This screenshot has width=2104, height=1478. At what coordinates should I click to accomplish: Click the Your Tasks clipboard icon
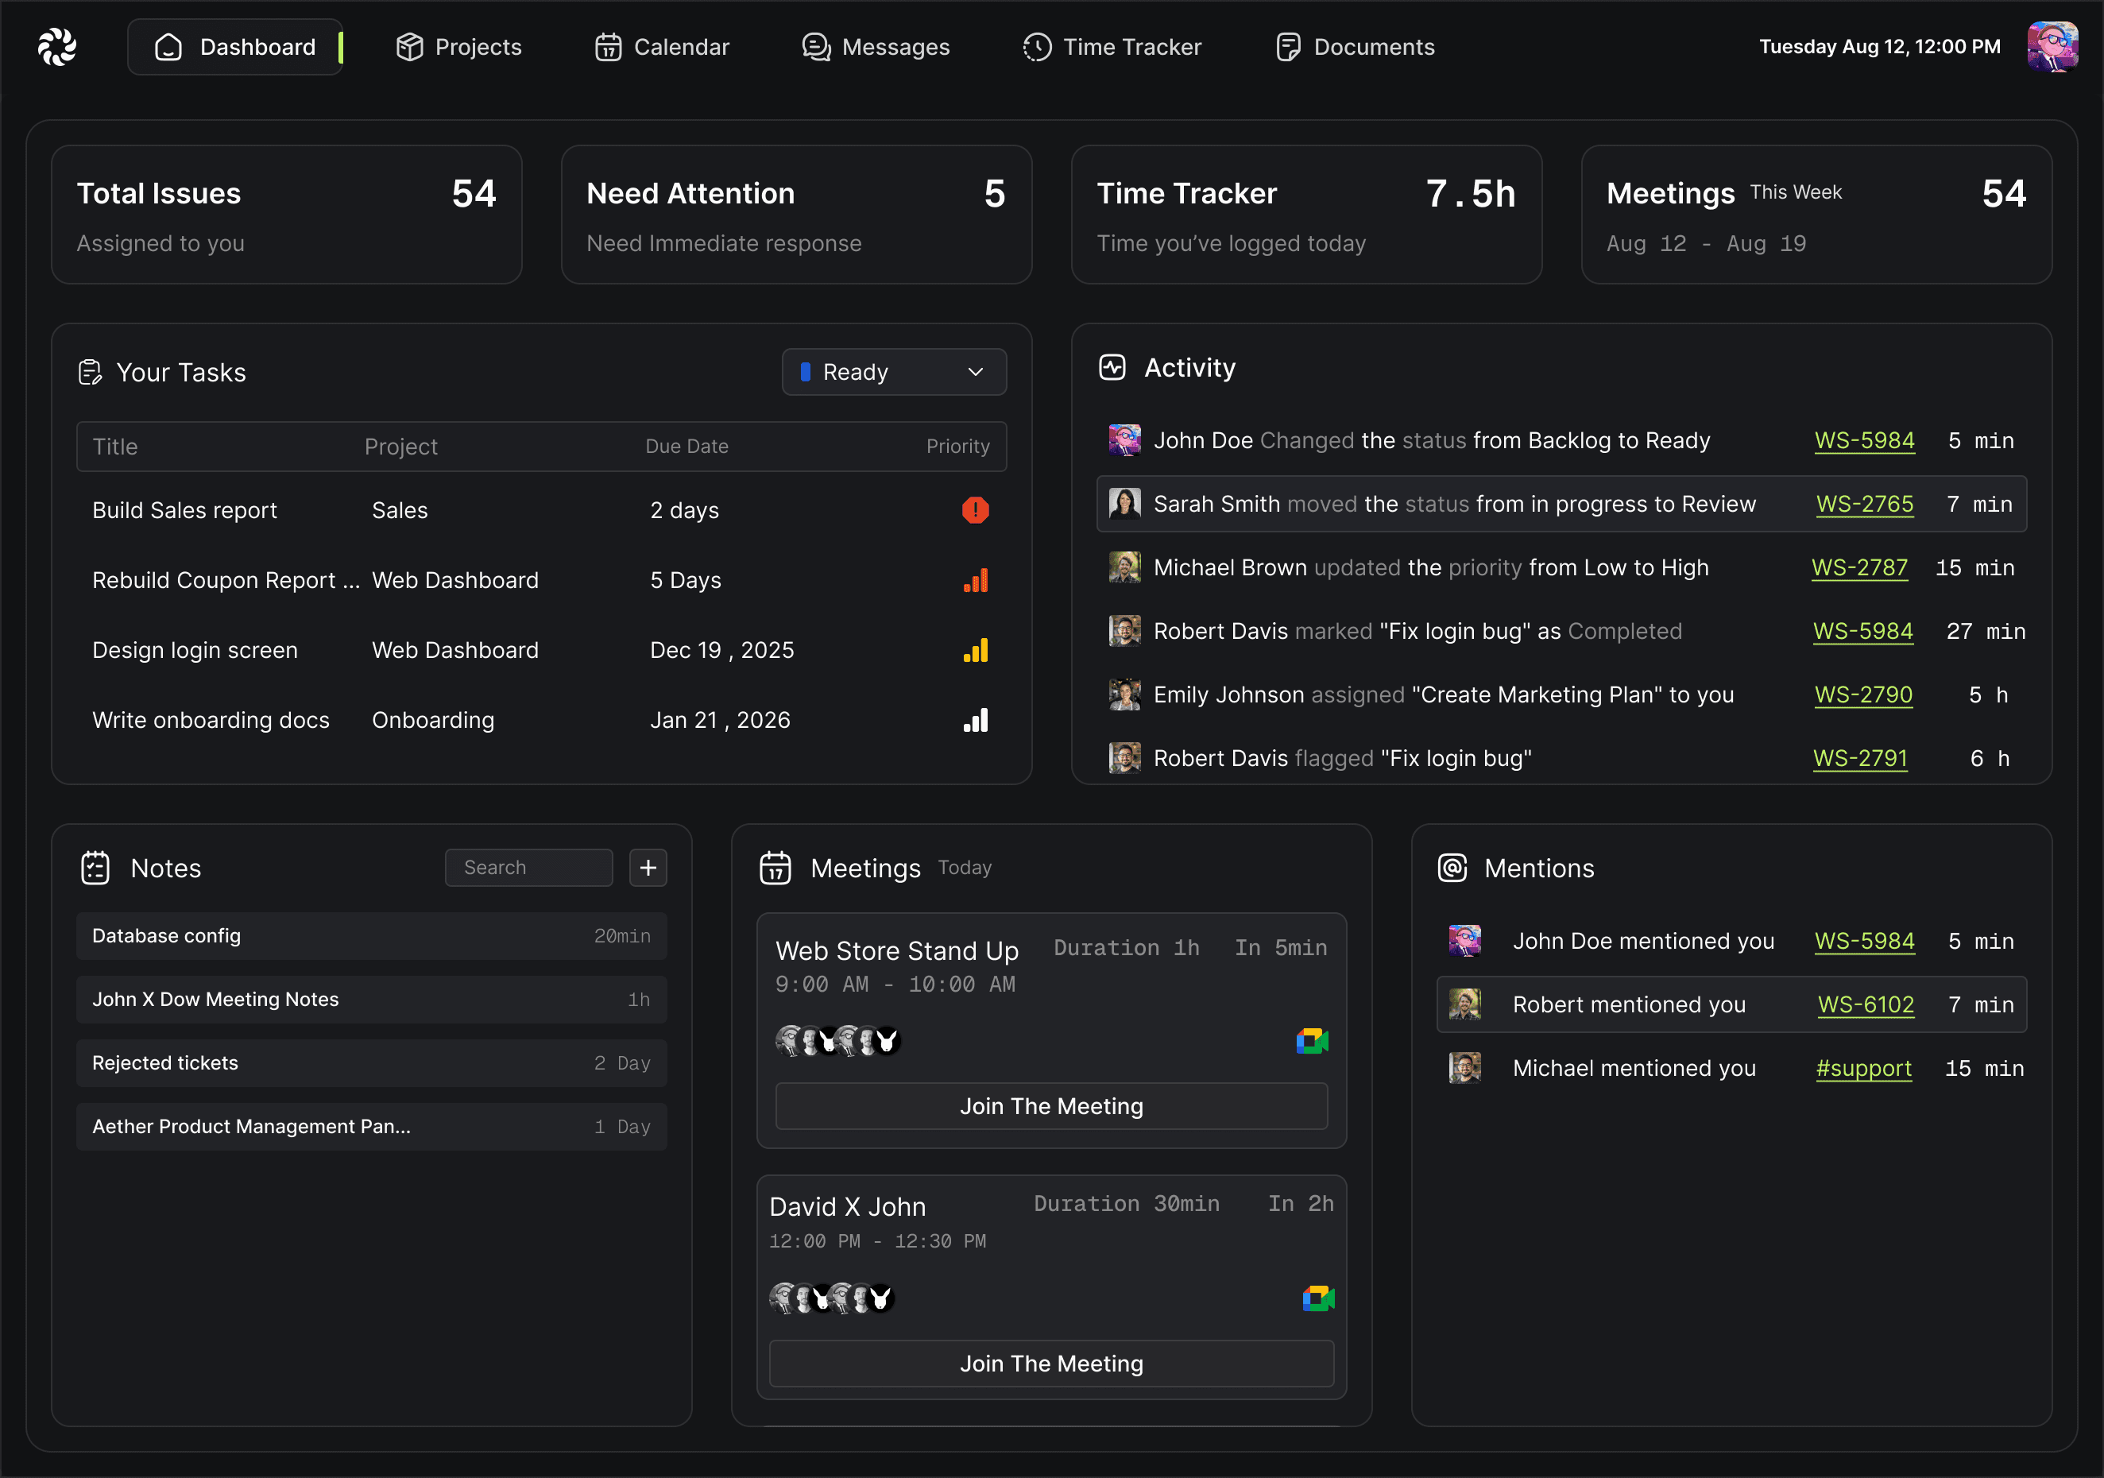point(90,373)
